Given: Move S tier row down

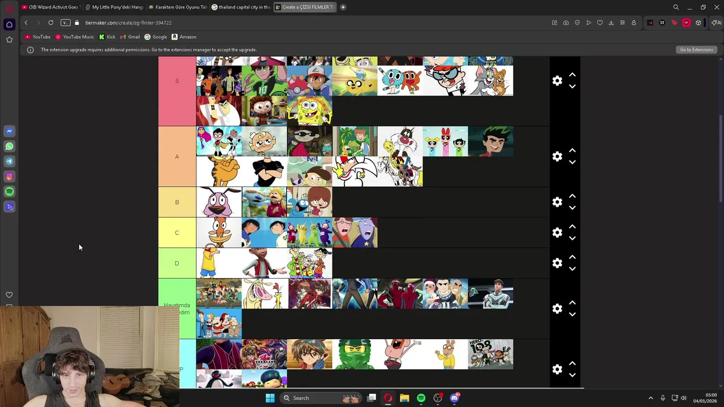Looking at the screenshot, I should [x=572, y=86].
